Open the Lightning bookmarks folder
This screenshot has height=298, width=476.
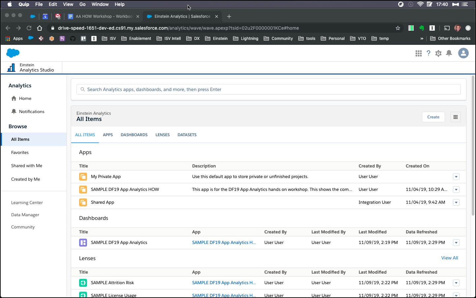[246, 39]
